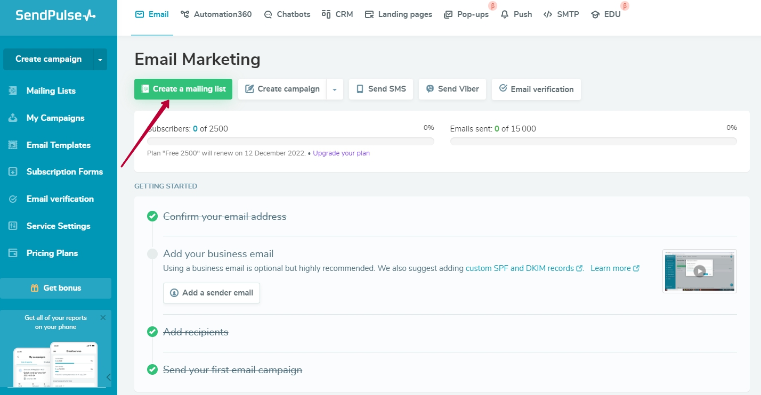The height and width of the screenshot is (395, 761).
Task: Open dropdown arrow beside main Create campaign button
Action: point(335,89)
